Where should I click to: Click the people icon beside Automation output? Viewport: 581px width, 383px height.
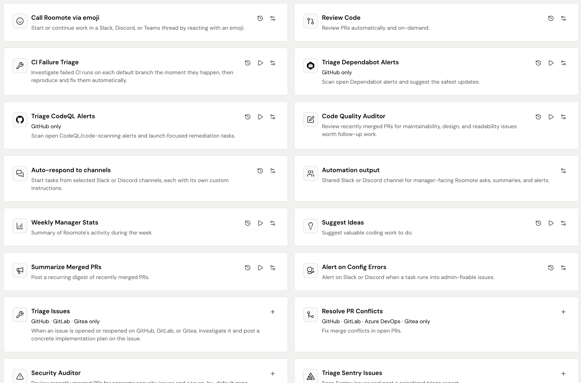(x=311, y=174)
